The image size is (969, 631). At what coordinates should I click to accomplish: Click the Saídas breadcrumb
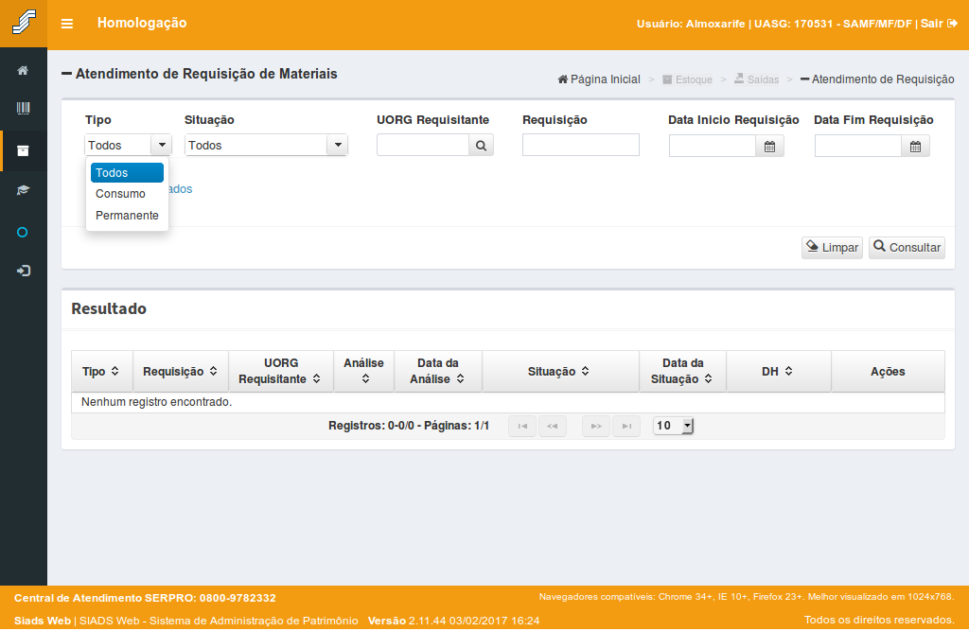coord(756,79)
